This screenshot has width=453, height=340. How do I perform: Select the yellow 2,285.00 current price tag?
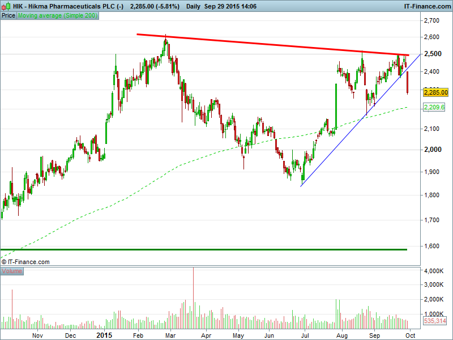435,92
